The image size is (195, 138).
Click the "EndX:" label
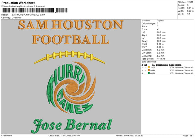pyautogui.click(x=144, y=44)
